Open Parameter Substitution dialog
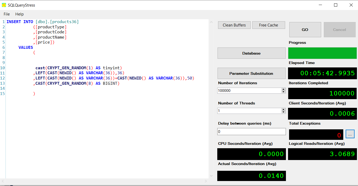358x186 pixels. point(251,73)
